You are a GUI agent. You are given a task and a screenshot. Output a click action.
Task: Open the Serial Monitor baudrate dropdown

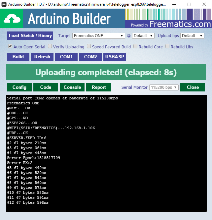coord(164,87)
